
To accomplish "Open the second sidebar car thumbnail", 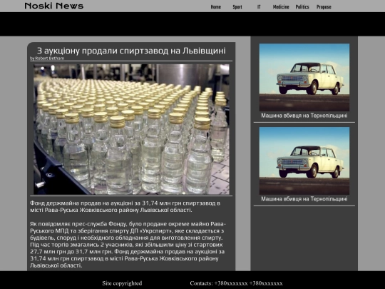I will tap(304, 161).
